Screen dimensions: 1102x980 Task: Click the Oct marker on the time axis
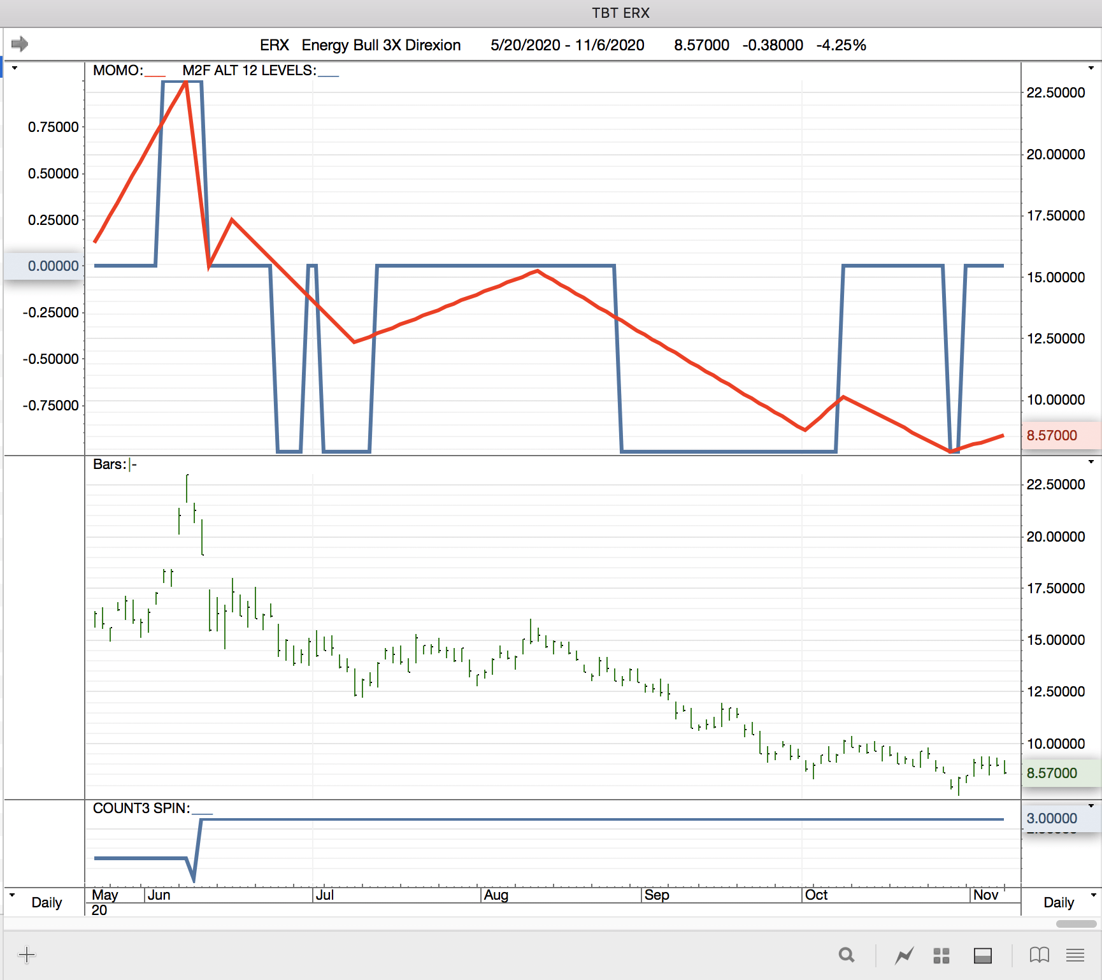(x=816, y=895)
